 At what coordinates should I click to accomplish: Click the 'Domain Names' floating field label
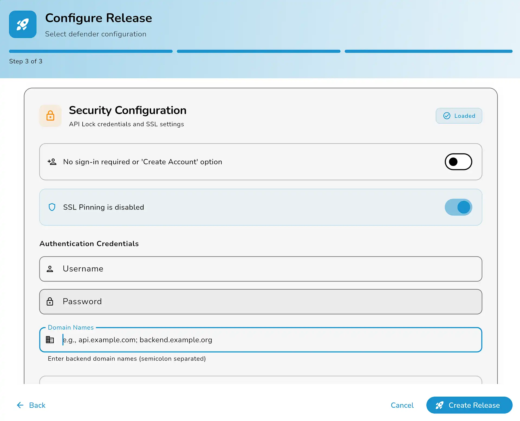click(x=71, y=327)
